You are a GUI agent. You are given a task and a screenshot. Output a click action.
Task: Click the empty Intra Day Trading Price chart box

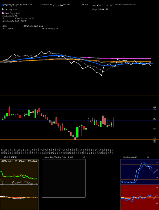click(64, 178)
